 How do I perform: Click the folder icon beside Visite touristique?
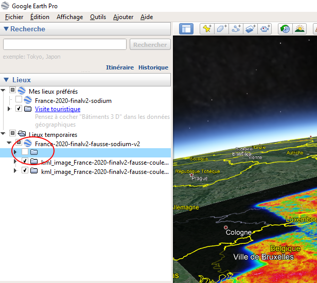tap(28, 109)
